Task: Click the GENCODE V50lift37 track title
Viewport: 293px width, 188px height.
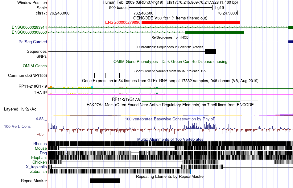Action: click(x=170, y=18)
